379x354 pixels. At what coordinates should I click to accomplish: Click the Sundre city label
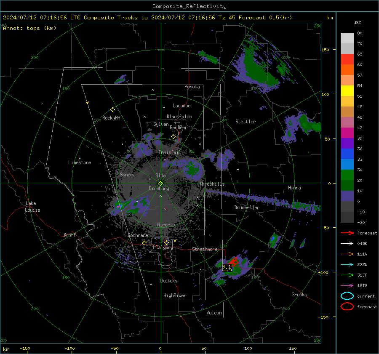128,175
